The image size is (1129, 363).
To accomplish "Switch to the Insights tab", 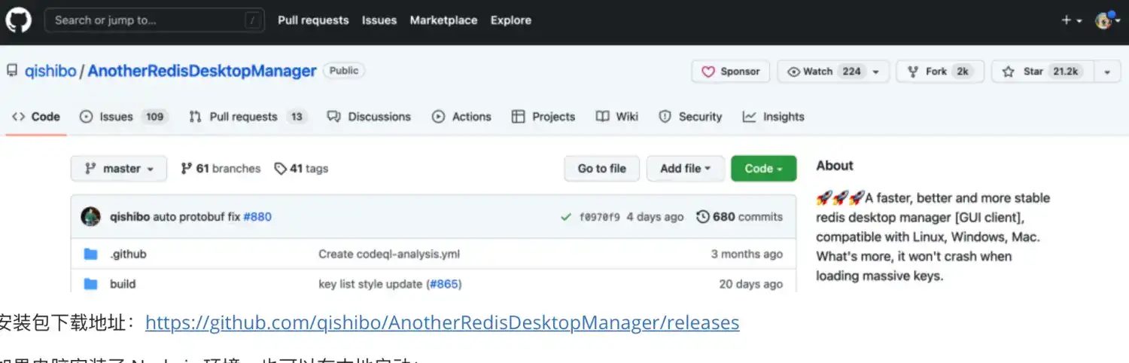I will point(773,117).
